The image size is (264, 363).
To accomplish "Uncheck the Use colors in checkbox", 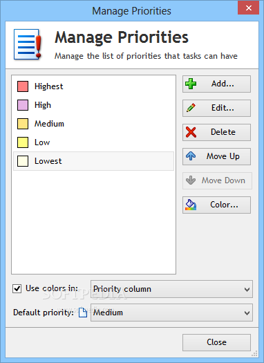I will point(17,289).
